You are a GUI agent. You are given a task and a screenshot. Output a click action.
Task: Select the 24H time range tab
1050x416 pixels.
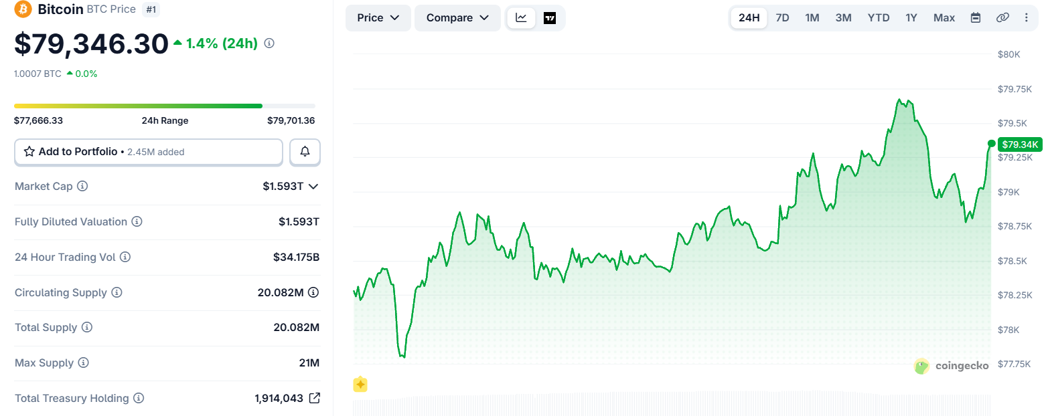[x=749, y=18]
